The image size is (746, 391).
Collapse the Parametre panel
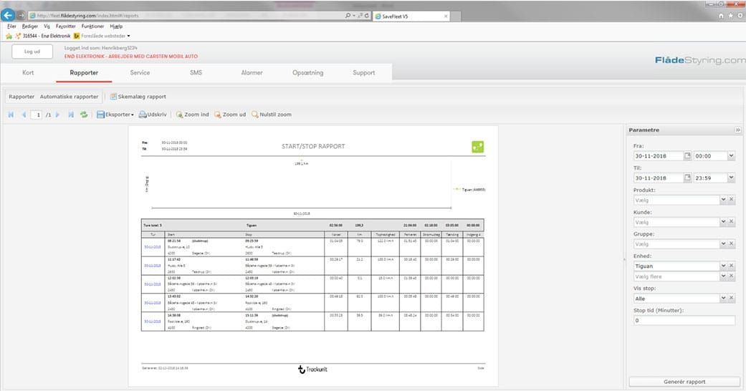point(737,130)
